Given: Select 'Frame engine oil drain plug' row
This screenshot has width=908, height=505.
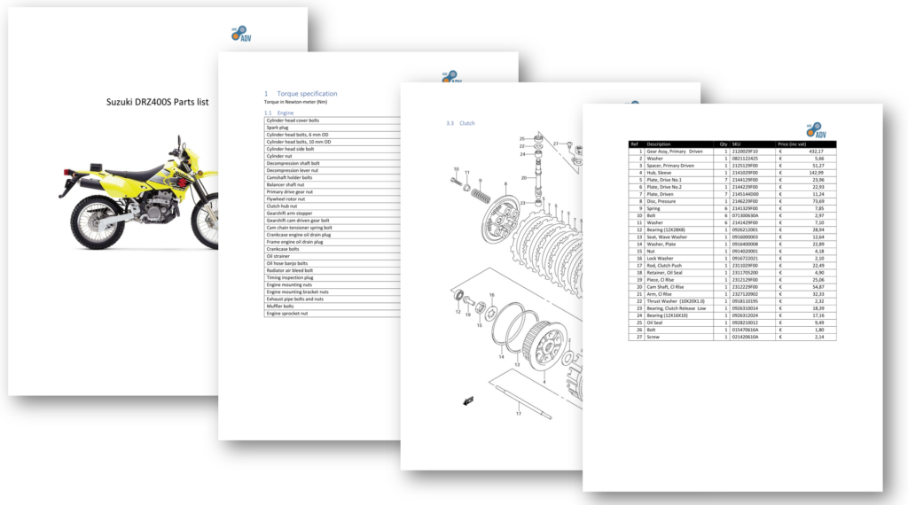Looking at the screenshot, I should click(333, 242).
